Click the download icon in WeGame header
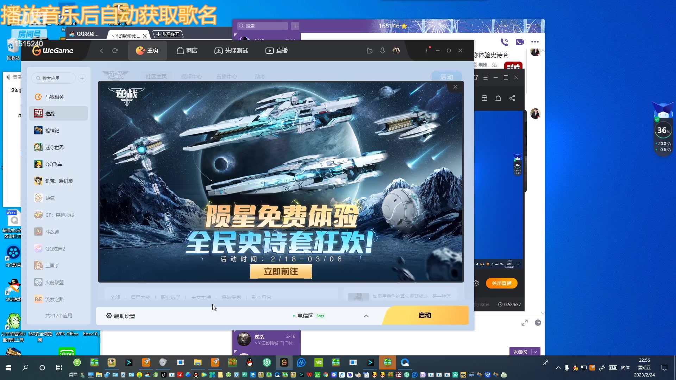The width and height of the screenshot is (676, 380). click(x=382, y=51)
